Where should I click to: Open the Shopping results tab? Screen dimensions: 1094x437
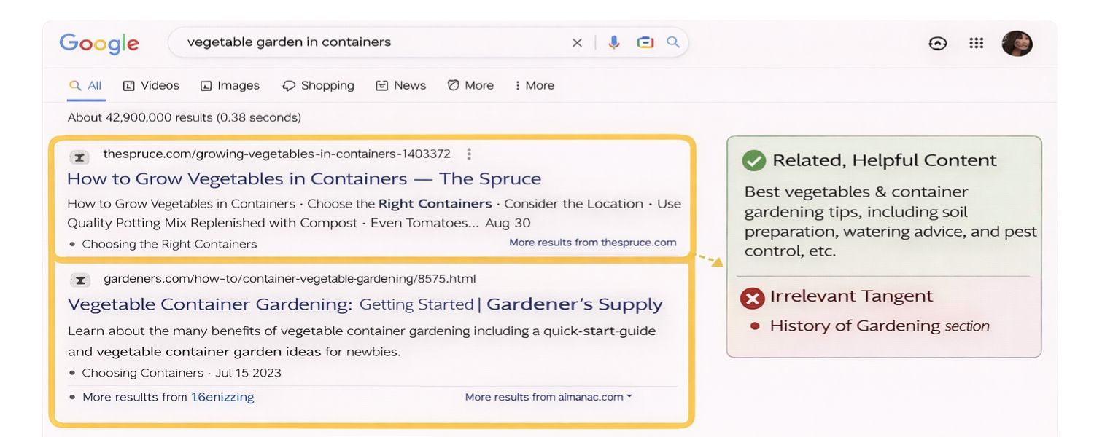coord(318,85)
